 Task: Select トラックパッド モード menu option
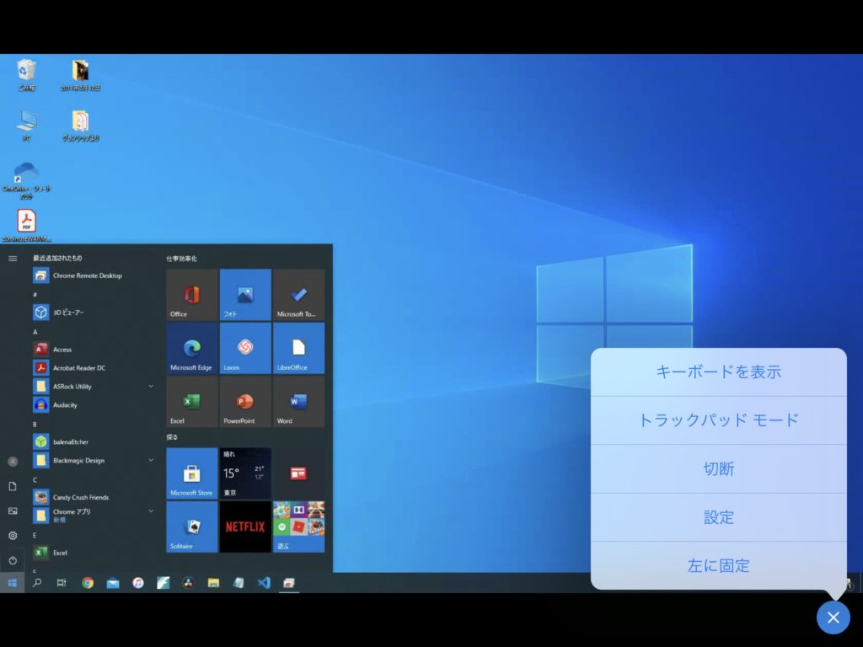718,420
